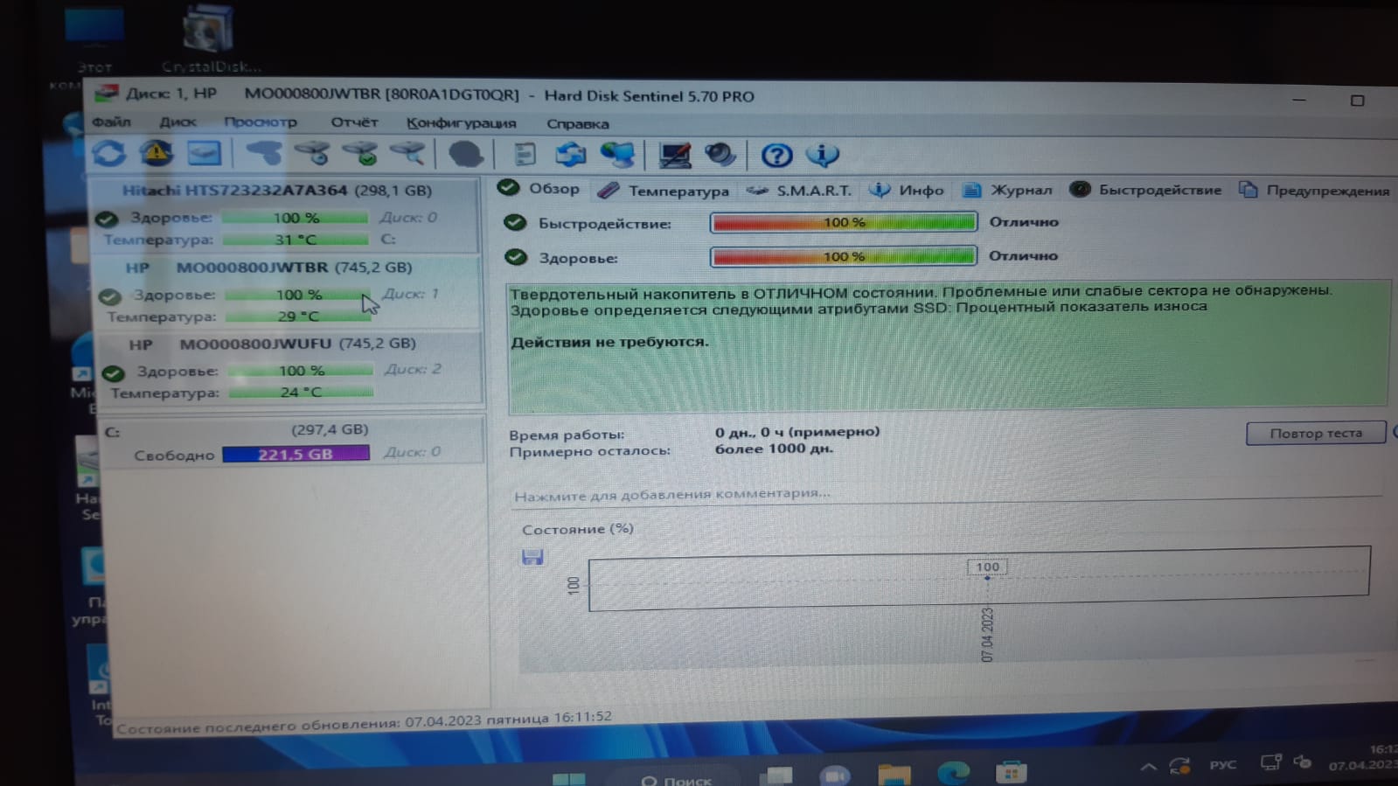Show hidden tray icons chevron

[x=1148, y=768]
